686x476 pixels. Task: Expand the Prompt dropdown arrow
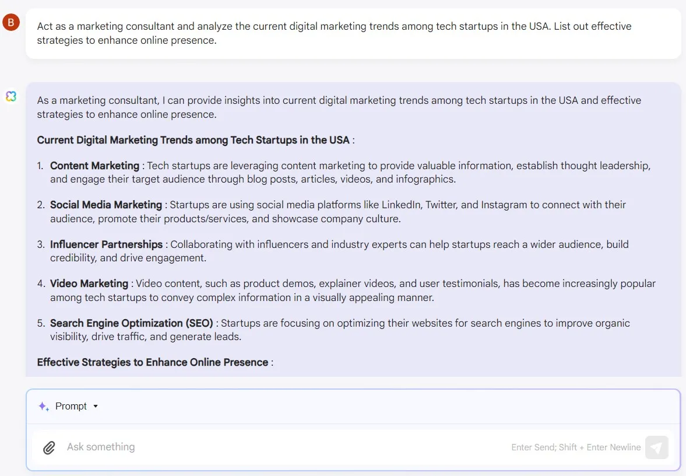pos(96,407)
